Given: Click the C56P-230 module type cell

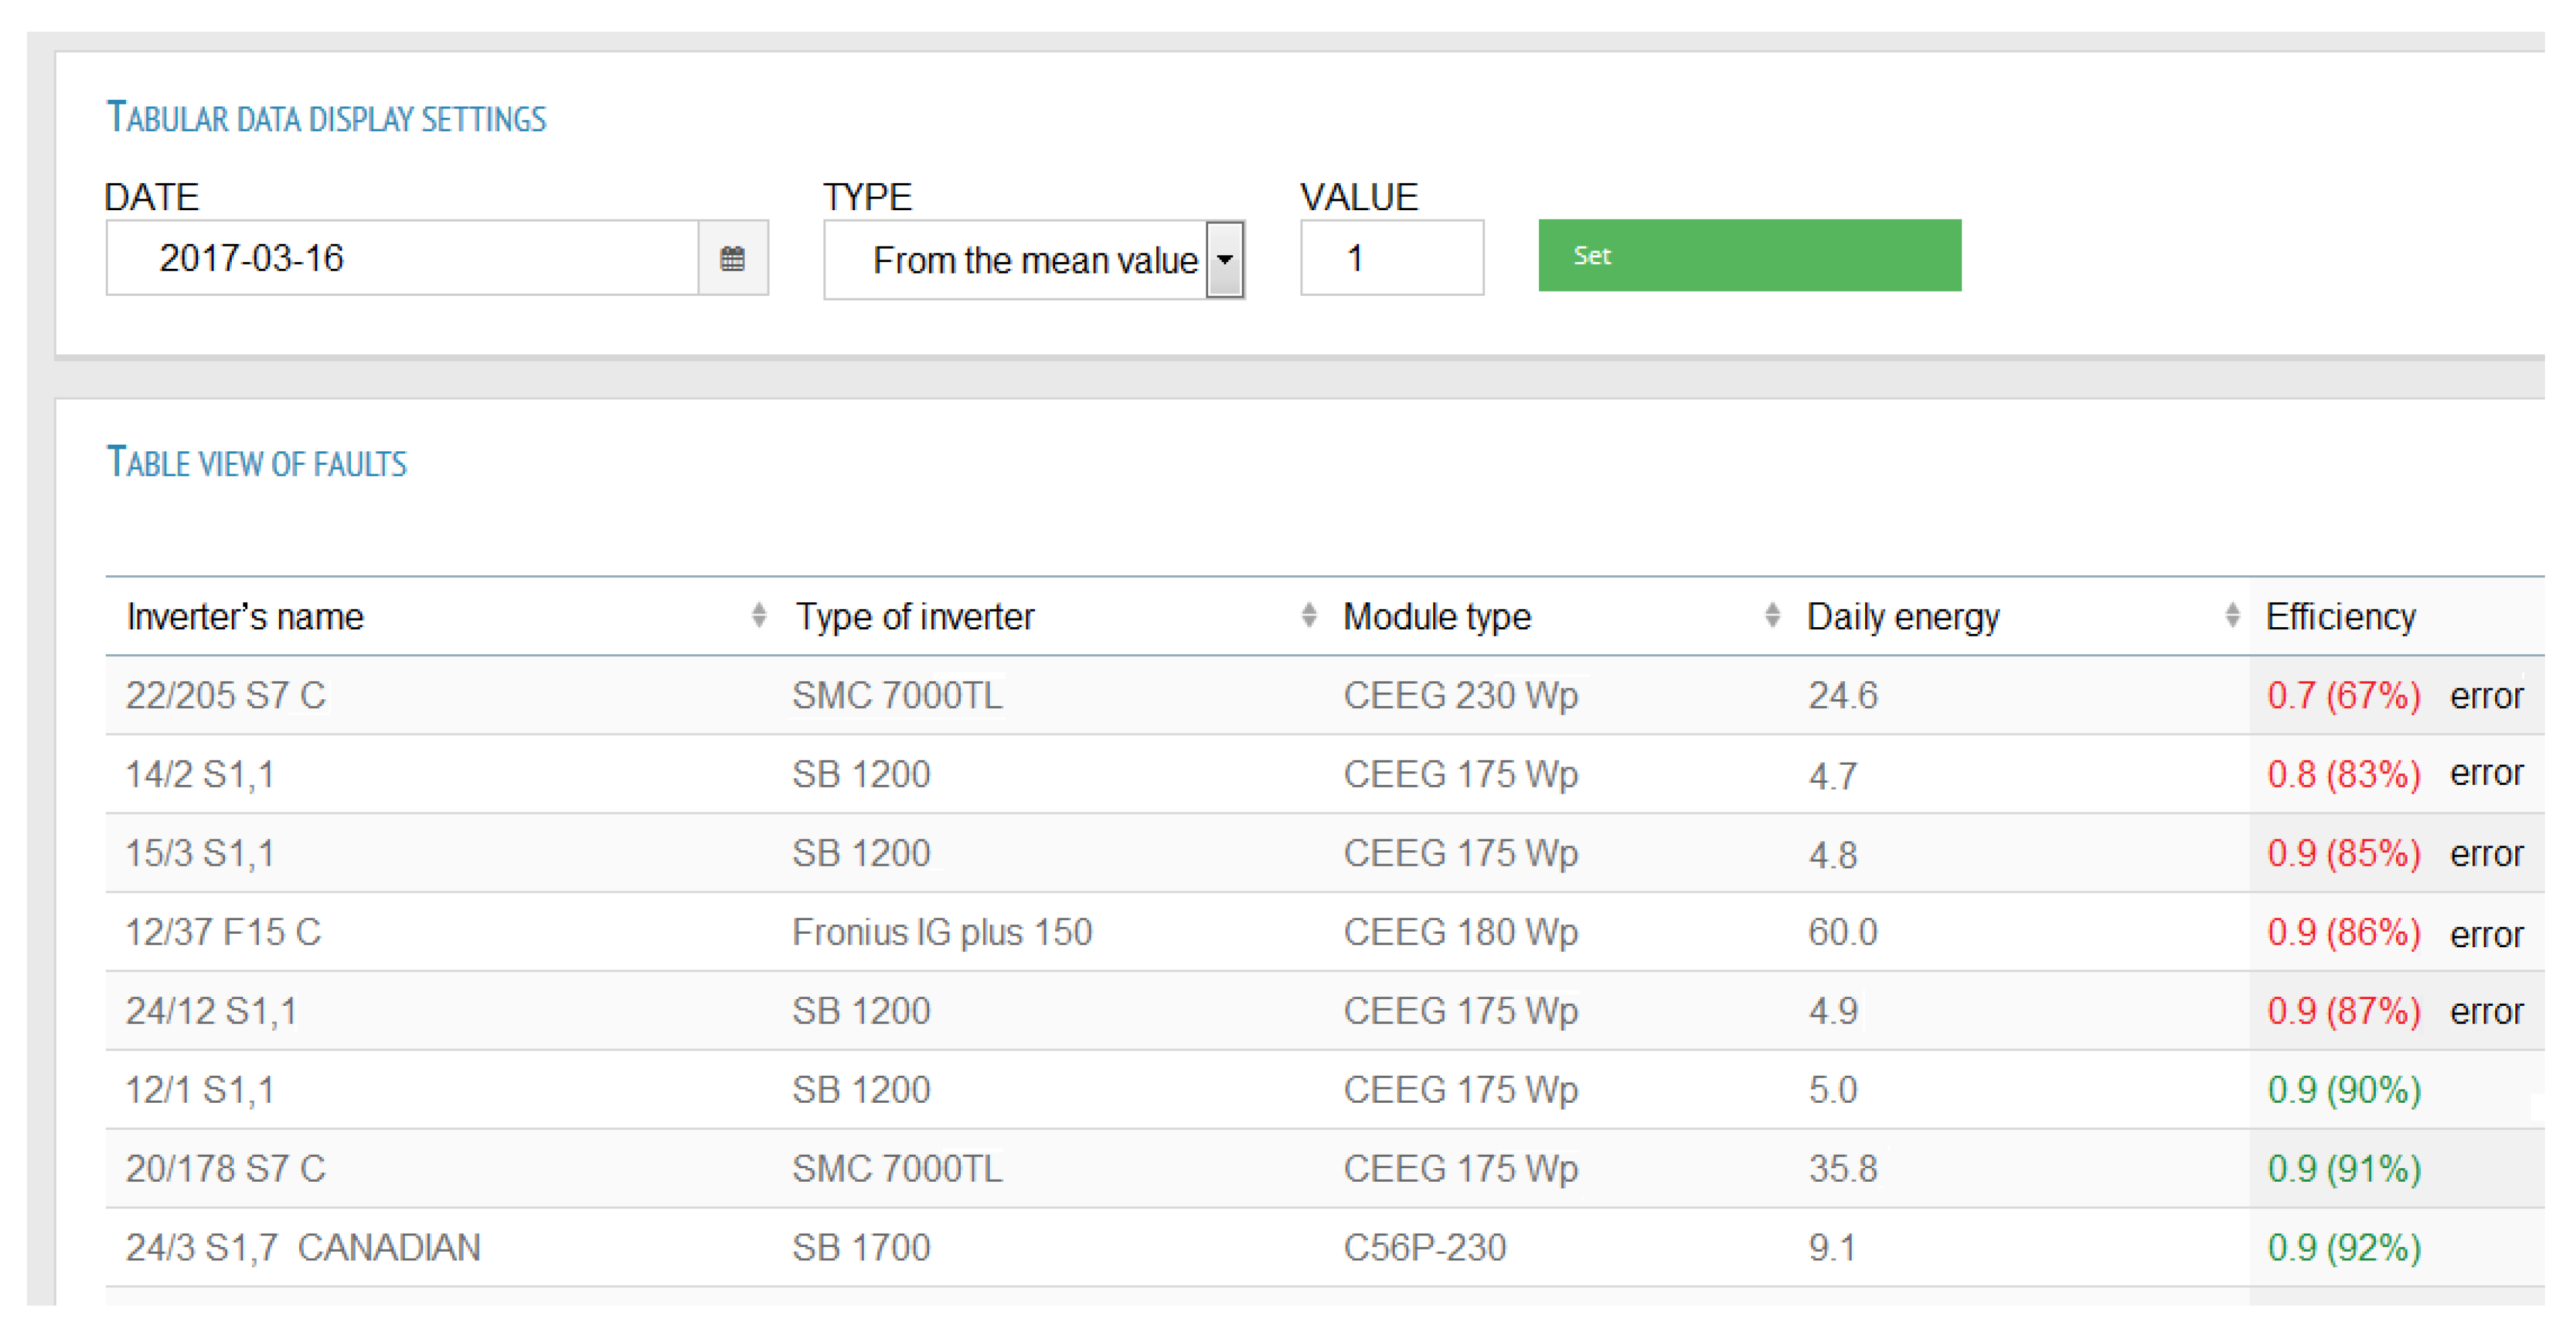Looking at the screenshot, I should point(1424,1247).
